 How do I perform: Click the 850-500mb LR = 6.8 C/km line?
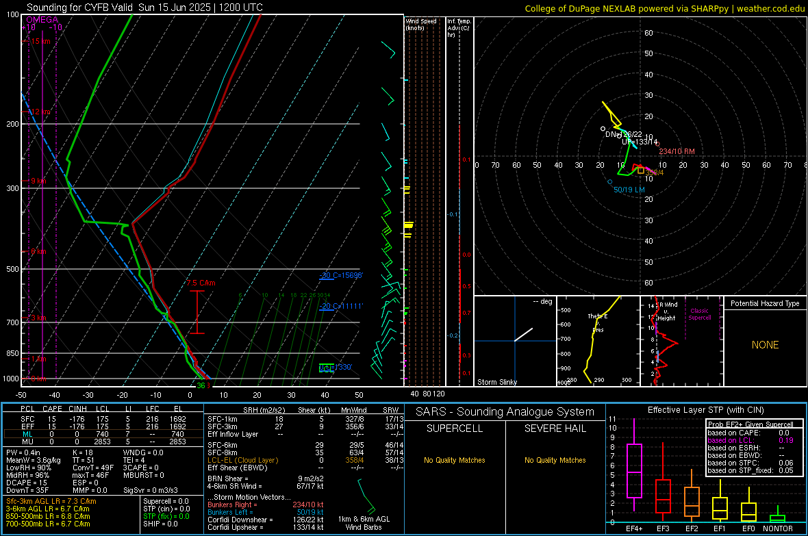tap(48, 516)
